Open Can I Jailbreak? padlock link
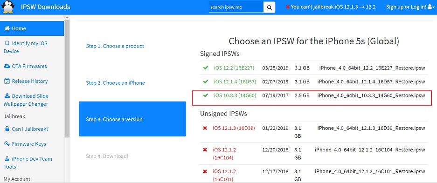This screenshot has width=437, height=183. [27, 129]
